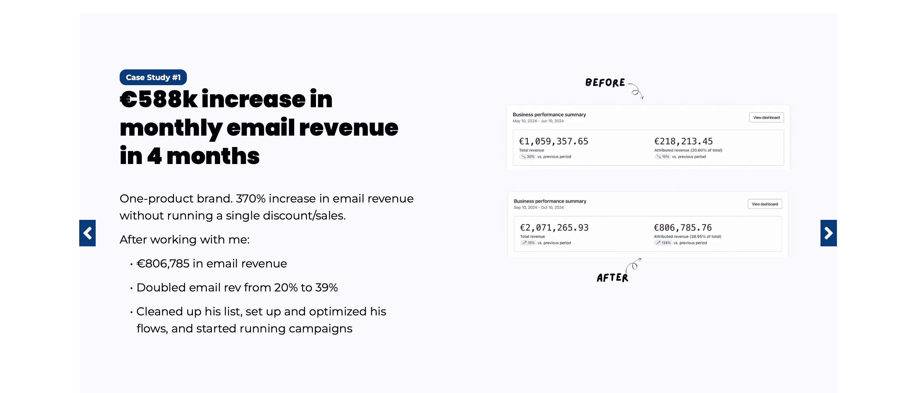Click the 15% upward trend badge under €2,071,265.93
This screenshot has height=393, width=913.
tap(528, 243)
